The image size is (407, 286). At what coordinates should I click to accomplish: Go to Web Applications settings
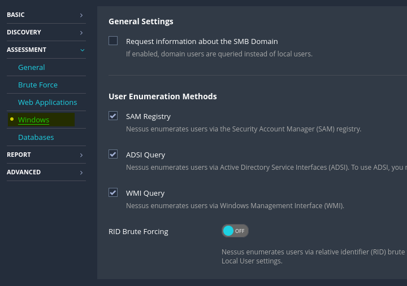(47, 102)
